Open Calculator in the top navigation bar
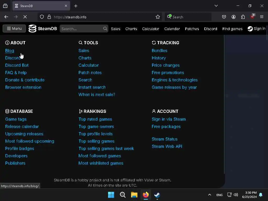 (150, 29)
